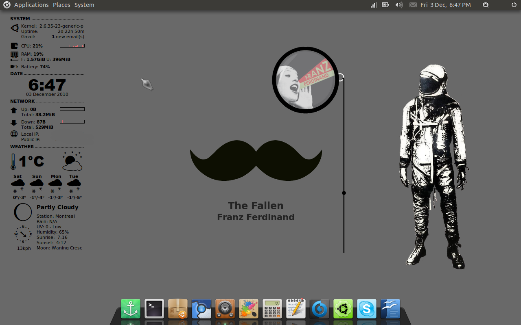The image size is (521, 325).
Task: Launch the paint splatter graphics app
Action: pyautogui.click(x=249, y=309)
